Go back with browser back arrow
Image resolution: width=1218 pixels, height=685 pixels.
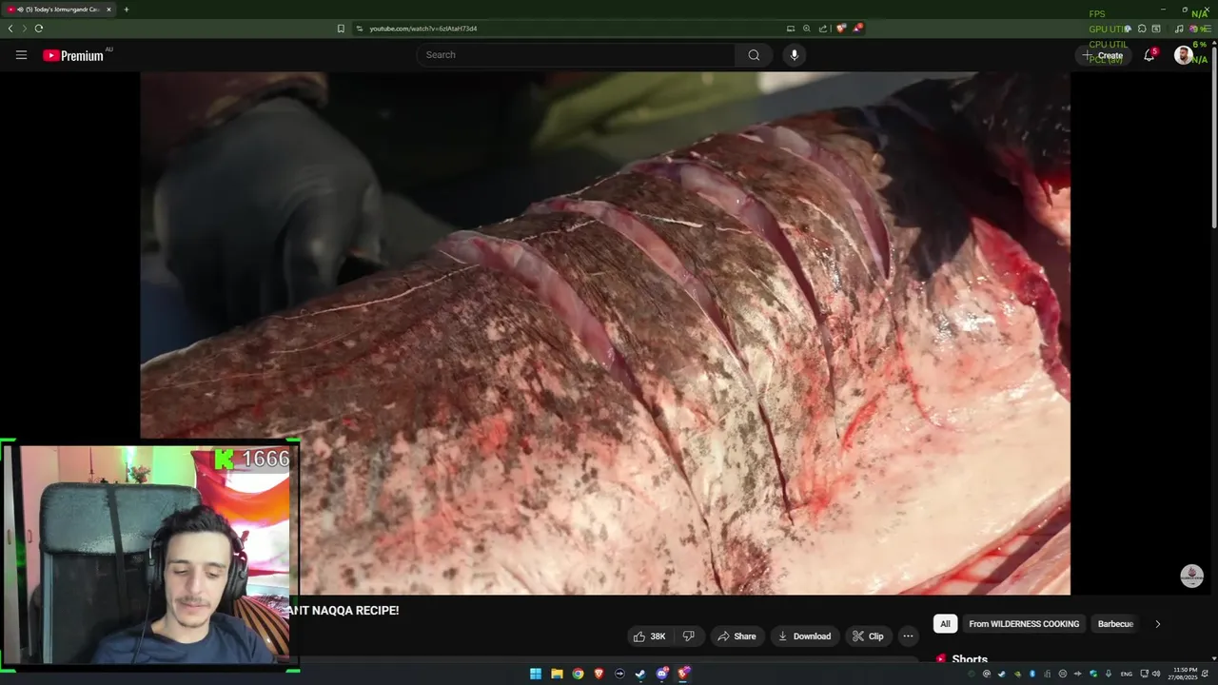tap(10, 29)
